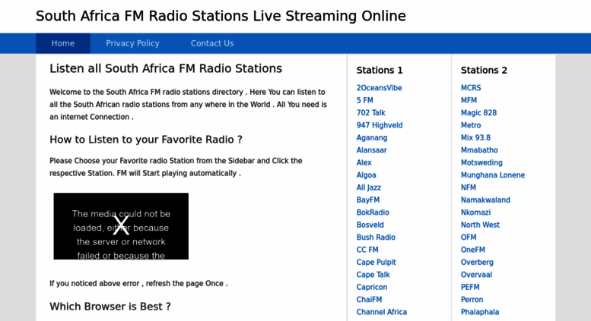Viewport: 591px width, 321px height.
Task: Play Cape Talk radio station
Action: point(373,275)
